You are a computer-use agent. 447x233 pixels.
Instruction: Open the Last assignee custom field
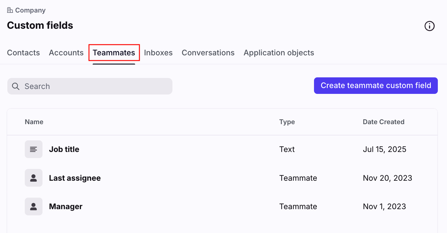click(x=75, y=178)
